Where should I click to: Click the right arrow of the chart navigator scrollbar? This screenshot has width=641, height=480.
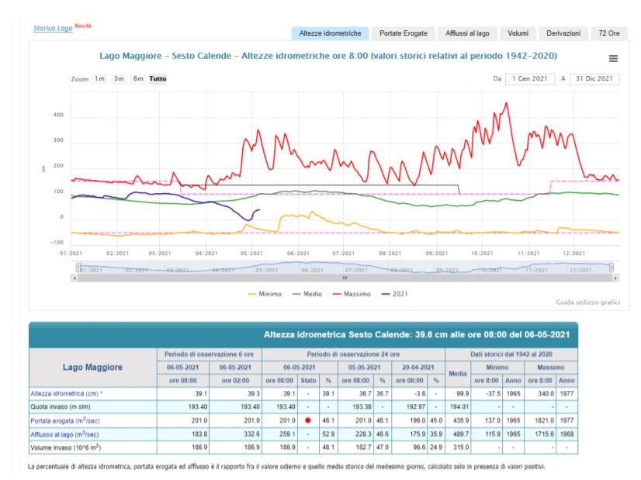tap(615, 278)
